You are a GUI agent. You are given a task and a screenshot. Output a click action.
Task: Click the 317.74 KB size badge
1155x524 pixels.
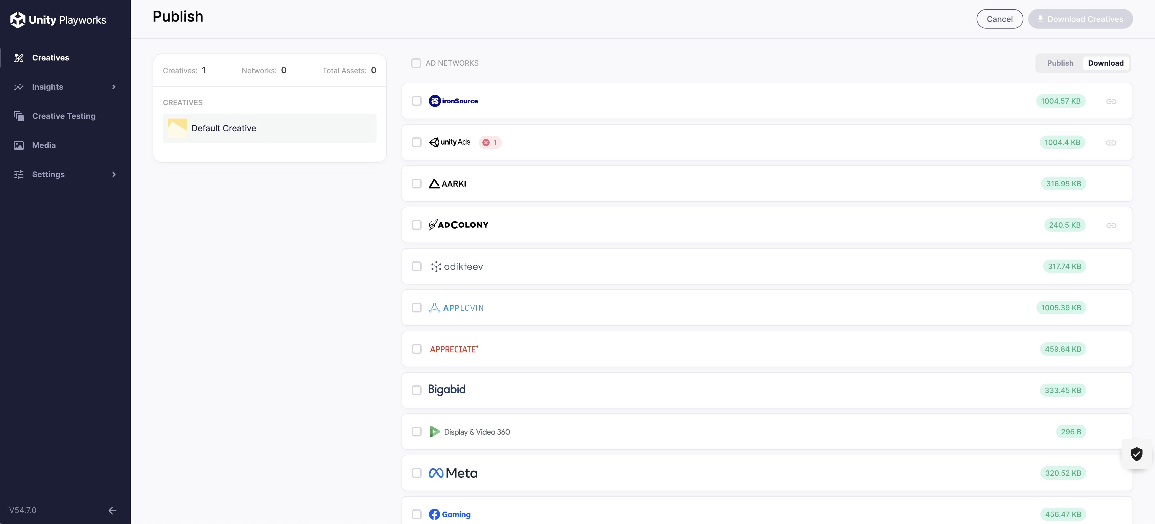pos(1064,266)
